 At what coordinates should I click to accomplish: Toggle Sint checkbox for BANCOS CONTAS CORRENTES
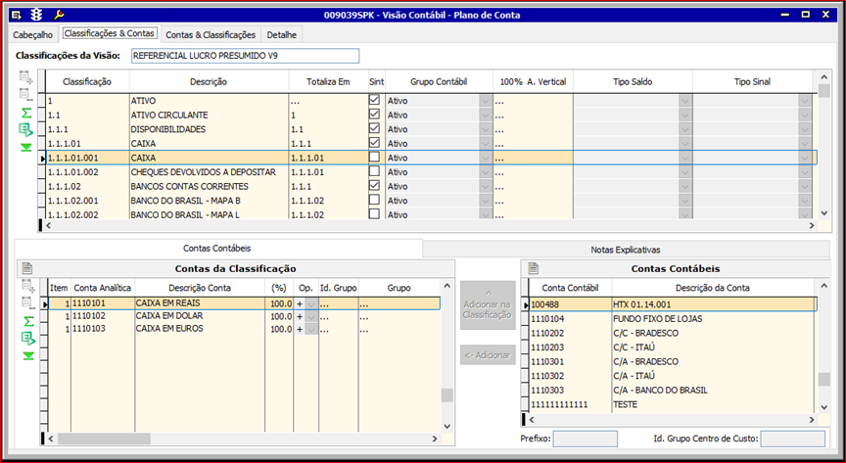(374, 185)
